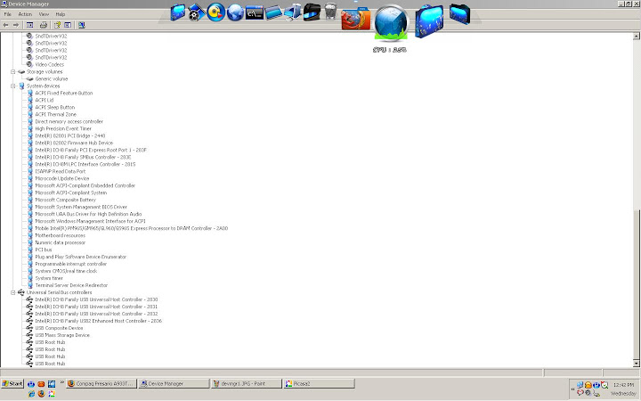Click the large globe CPU monitor dock icon
Viewport: 641px width, 401px height.
coord(391,23)
